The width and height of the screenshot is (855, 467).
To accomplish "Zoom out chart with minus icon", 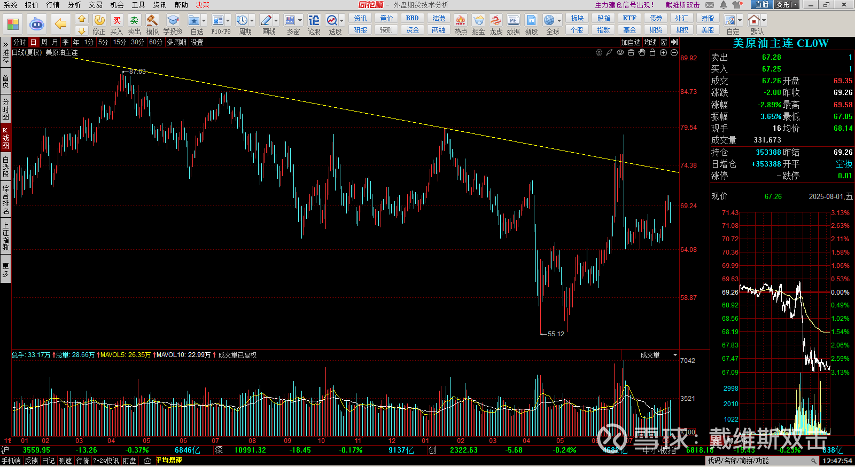I will coord(674,52).
